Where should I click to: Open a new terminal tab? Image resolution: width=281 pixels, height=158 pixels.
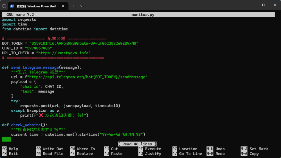[x=74, y=6]
